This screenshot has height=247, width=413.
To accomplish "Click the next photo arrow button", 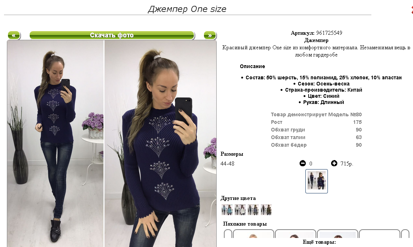I will point(210,35).
